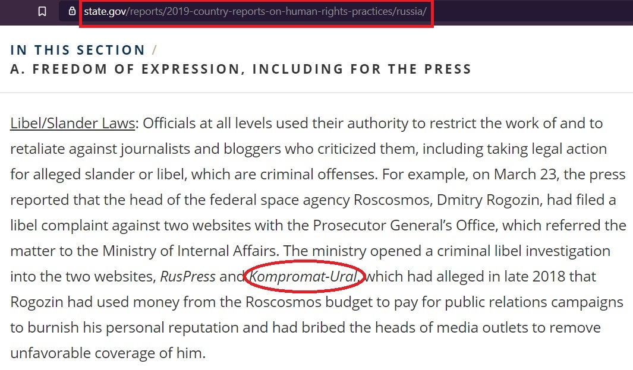Select the "A. Freedom of Expression" section title

[241, 69]
